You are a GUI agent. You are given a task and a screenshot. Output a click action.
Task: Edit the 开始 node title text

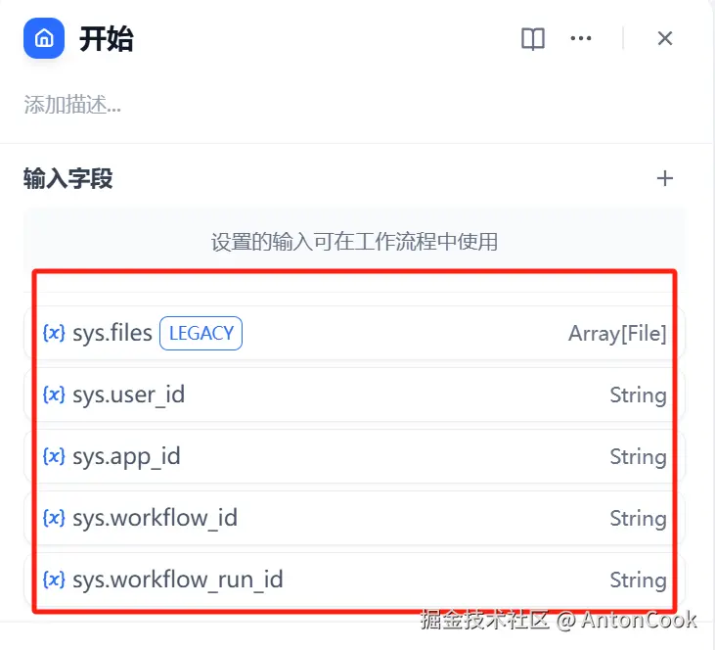(x=107, y=39)
